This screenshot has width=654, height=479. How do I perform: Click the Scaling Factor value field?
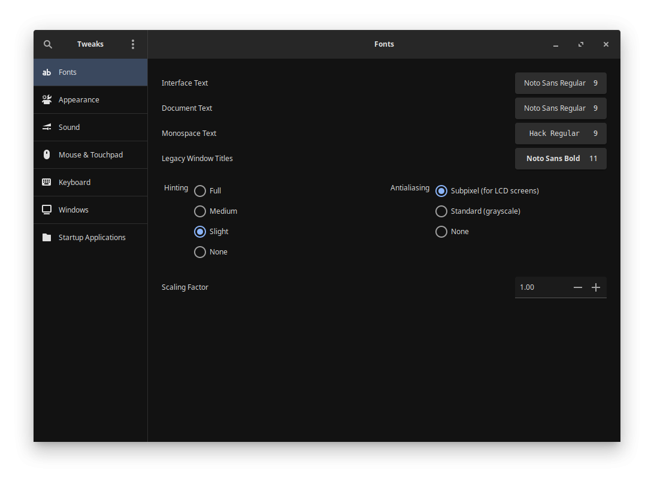tap(539, 287)
